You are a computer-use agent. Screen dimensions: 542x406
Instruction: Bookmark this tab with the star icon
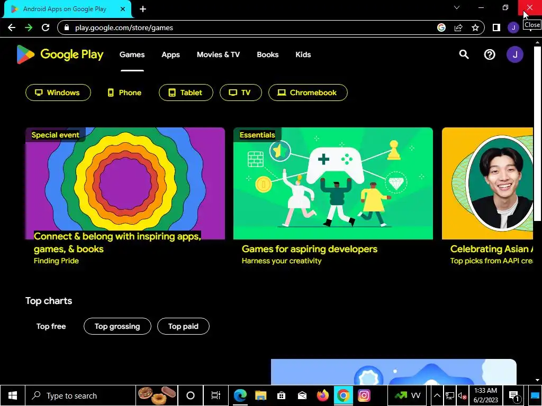point(475,27)
